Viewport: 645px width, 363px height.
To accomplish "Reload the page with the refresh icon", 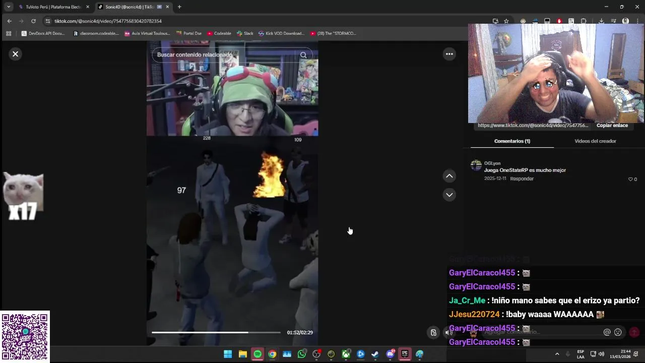I will [x=33, y=21].
